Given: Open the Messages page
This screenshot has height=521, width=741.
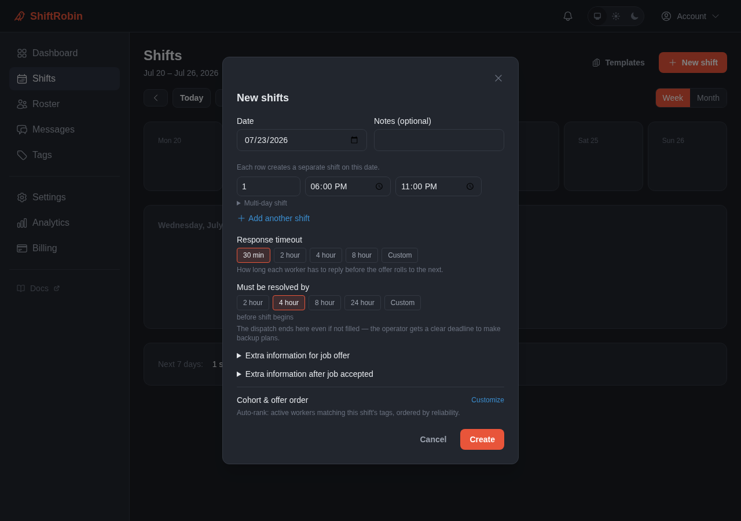Looking at the screenshot, I should (64, 130).
